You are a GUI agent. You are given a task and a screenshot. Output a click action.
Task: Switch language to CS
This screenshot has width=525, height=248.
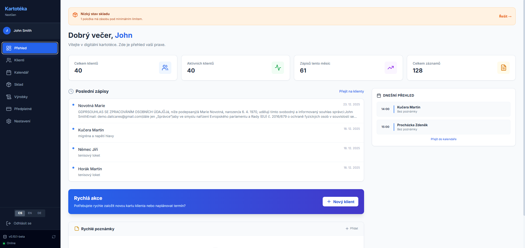(x=20, y=213)
